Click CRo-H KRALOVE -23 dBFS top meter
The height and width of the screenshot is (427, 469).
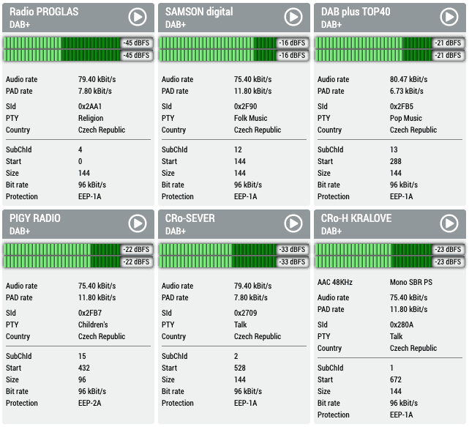pyautogui.click(x=390, y=250)
